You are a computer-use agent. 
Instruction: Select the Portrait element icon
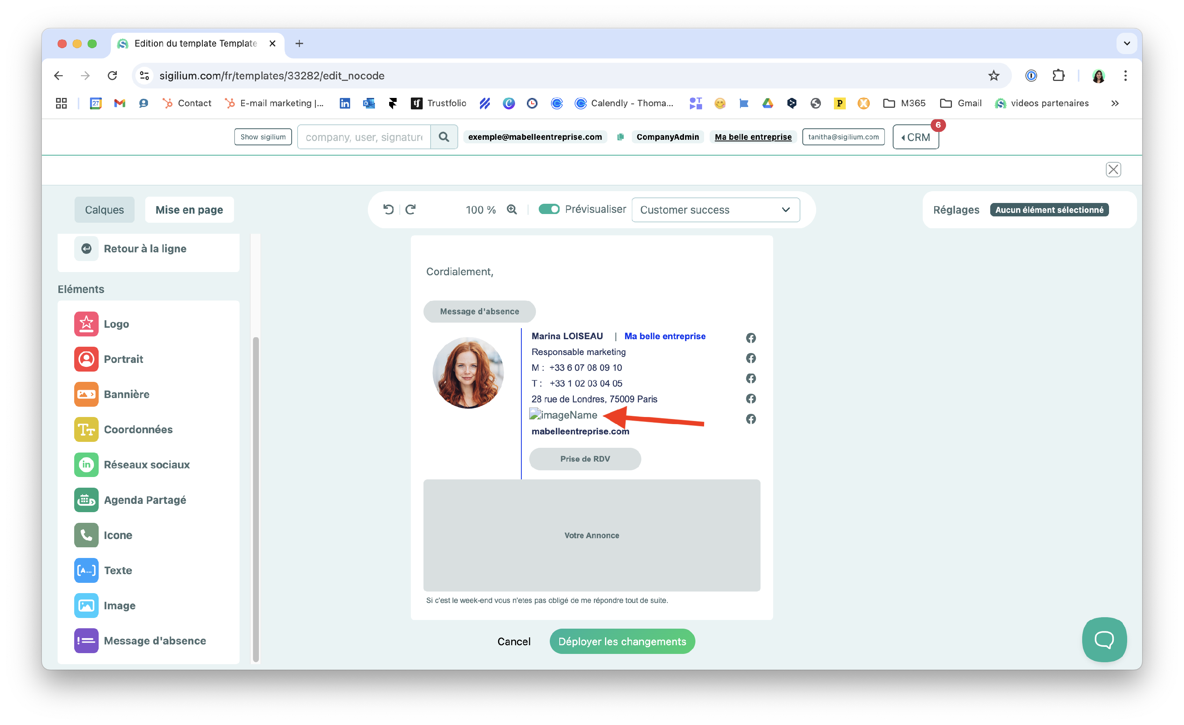[x=86, y=359]
